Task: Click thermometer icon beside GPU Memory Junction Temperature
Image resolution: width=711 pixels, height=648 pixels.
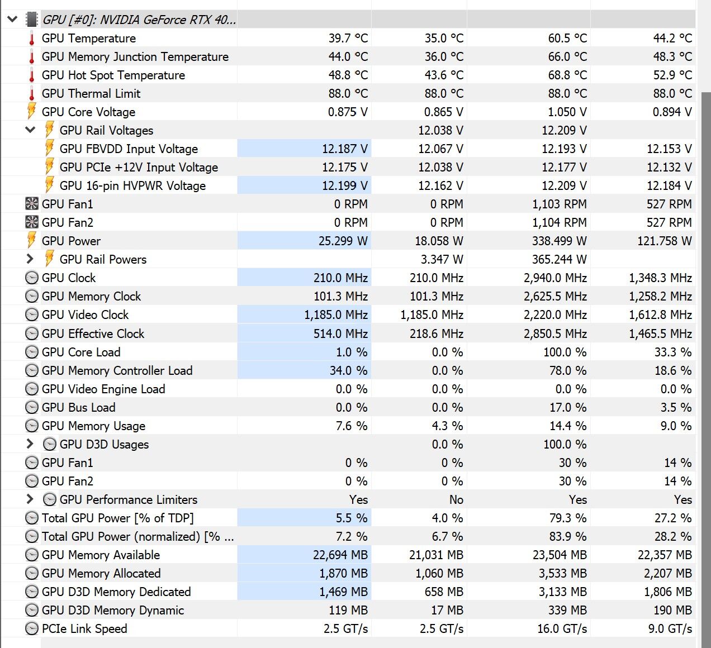Action: [x=32, y=57]
